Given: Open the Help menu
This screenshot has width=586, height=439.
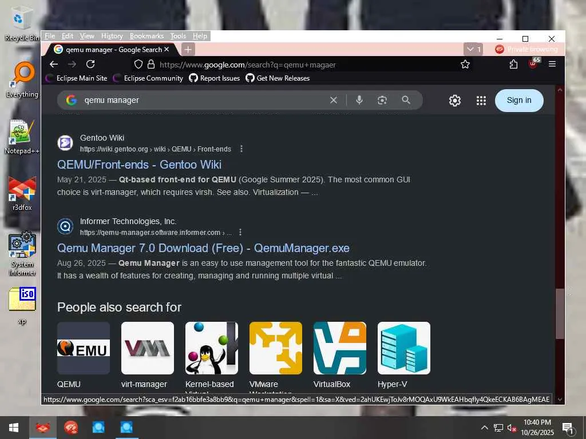Looking at the screenshot, I should coord(200,36).
